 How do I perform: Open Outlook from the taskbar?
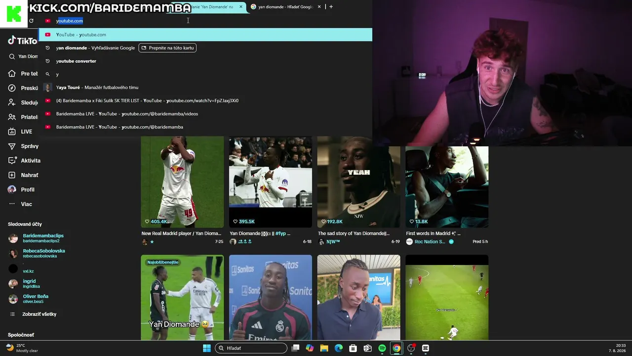point(367,348)
